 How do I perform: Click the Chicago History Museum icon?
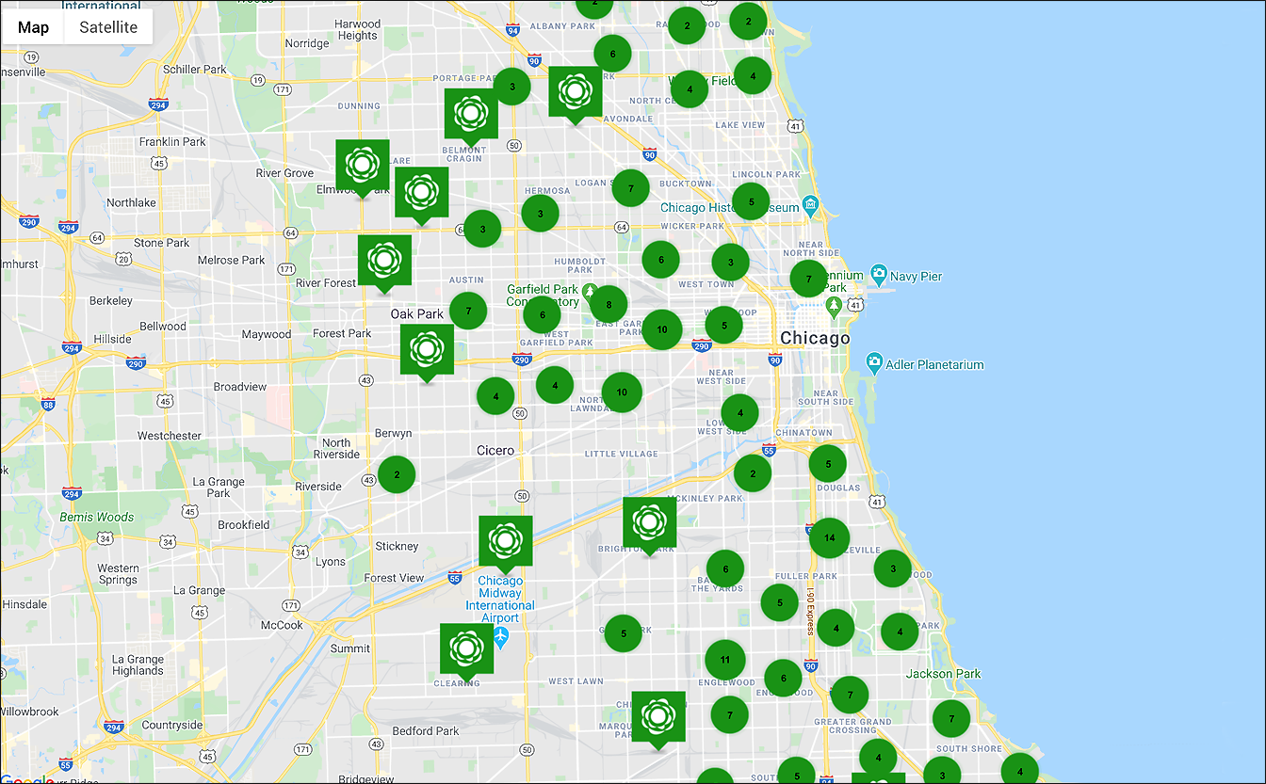[811, 206]
